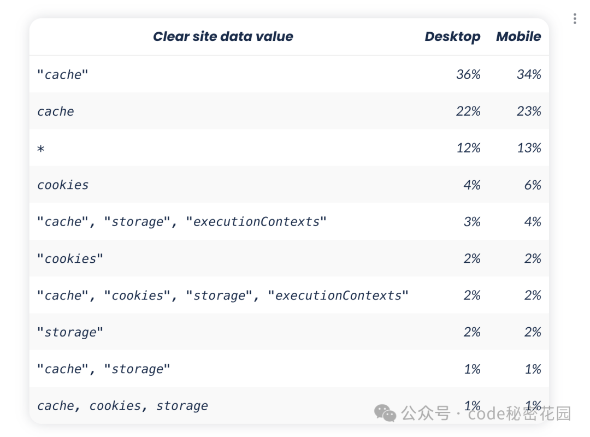Screen dimensions: 590x437
Task: Select the quoted "cache" value in first row
Action: coord(62,74)
